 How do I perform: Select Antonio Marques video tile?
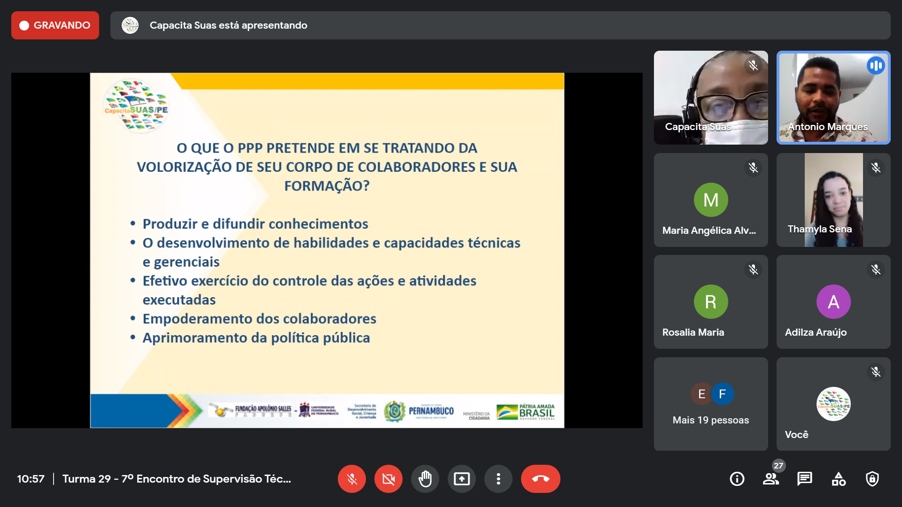tap(833, 97)
